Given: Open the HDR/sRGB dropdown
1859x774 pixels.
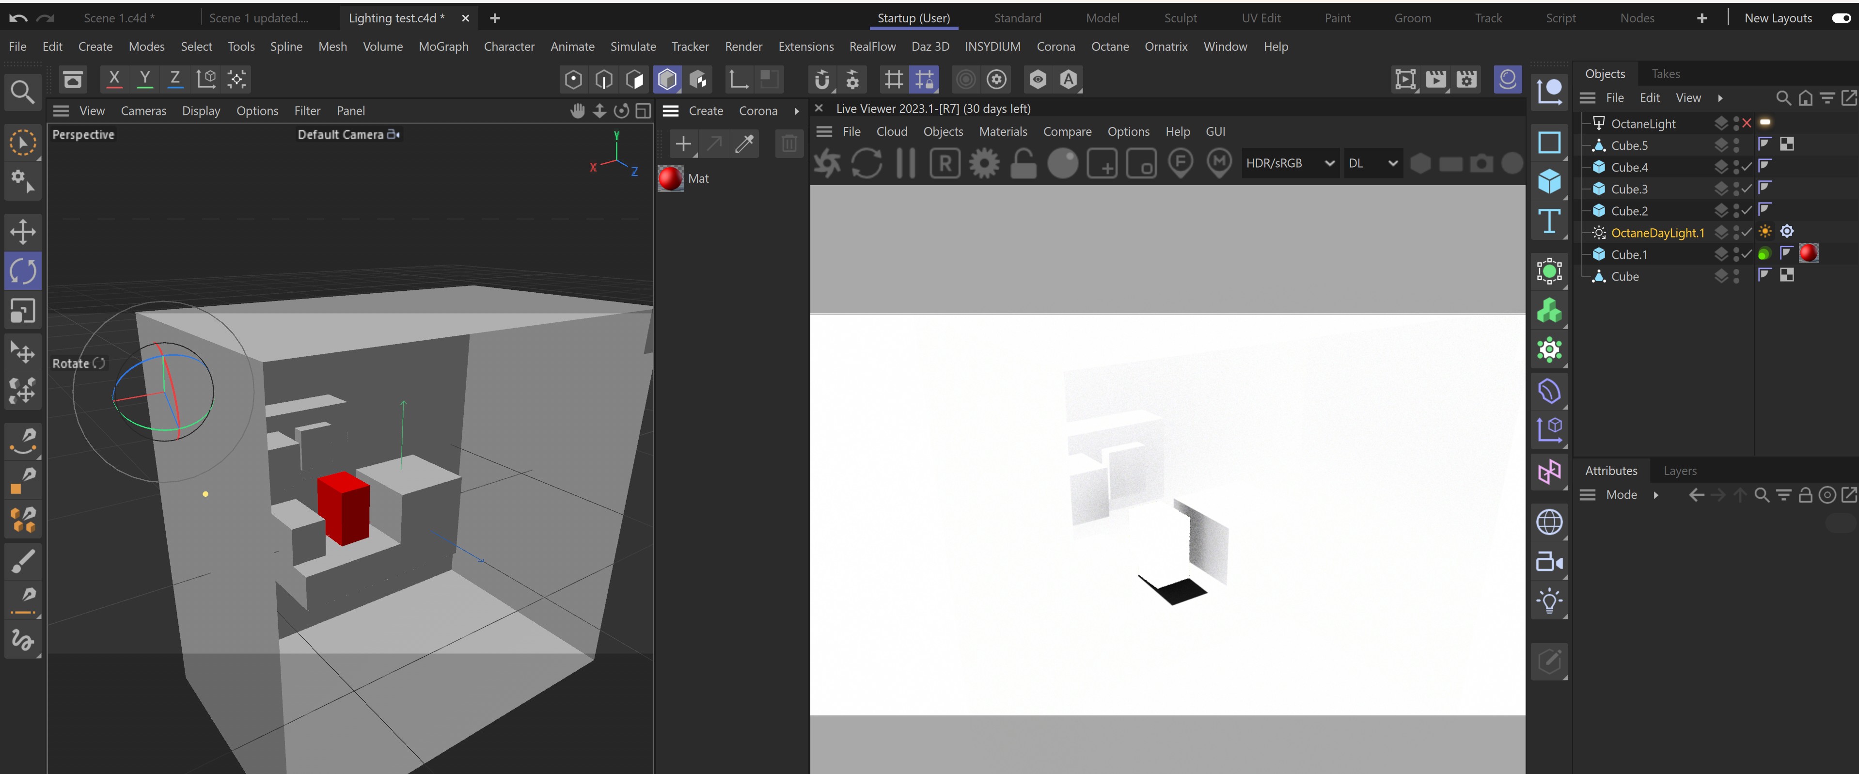Looking at the screenshot, I should (x=1290, y=163).
